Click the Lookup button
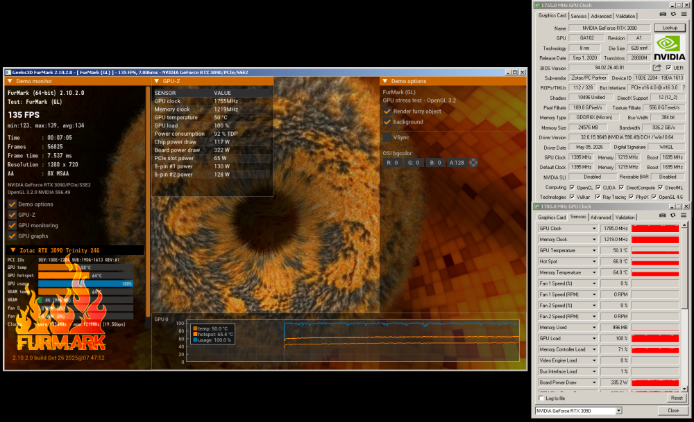The image size is (694, 422). pos(670,28)
